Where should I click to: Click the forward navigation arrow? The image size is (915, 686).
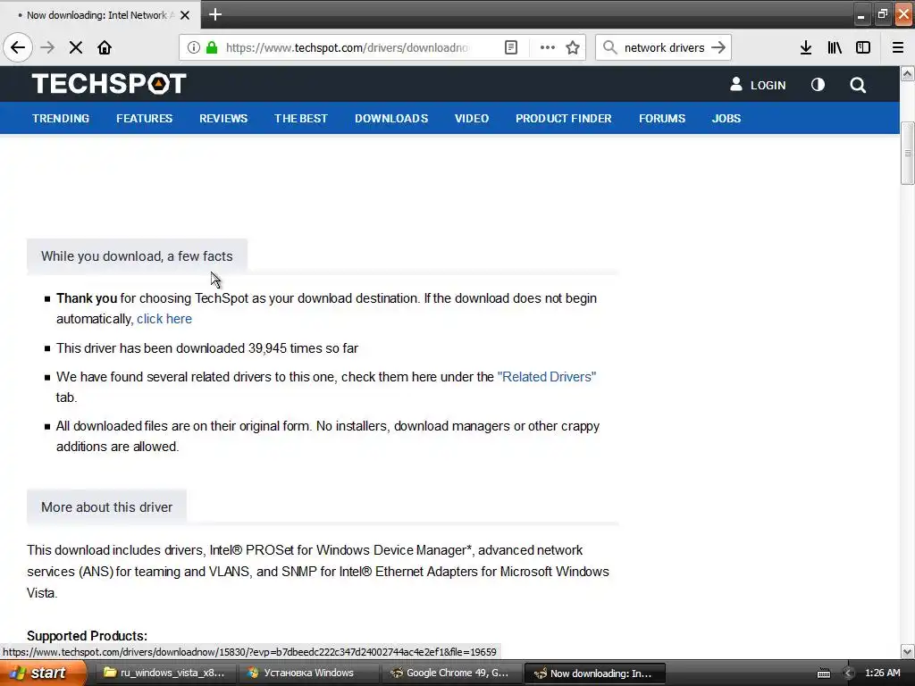[x=47, y=47]
